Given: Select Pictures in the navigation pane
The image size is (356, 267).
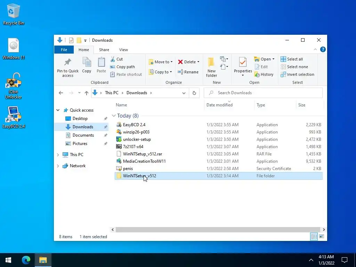Looking at the screenshot, I should [x=80, y=144].
